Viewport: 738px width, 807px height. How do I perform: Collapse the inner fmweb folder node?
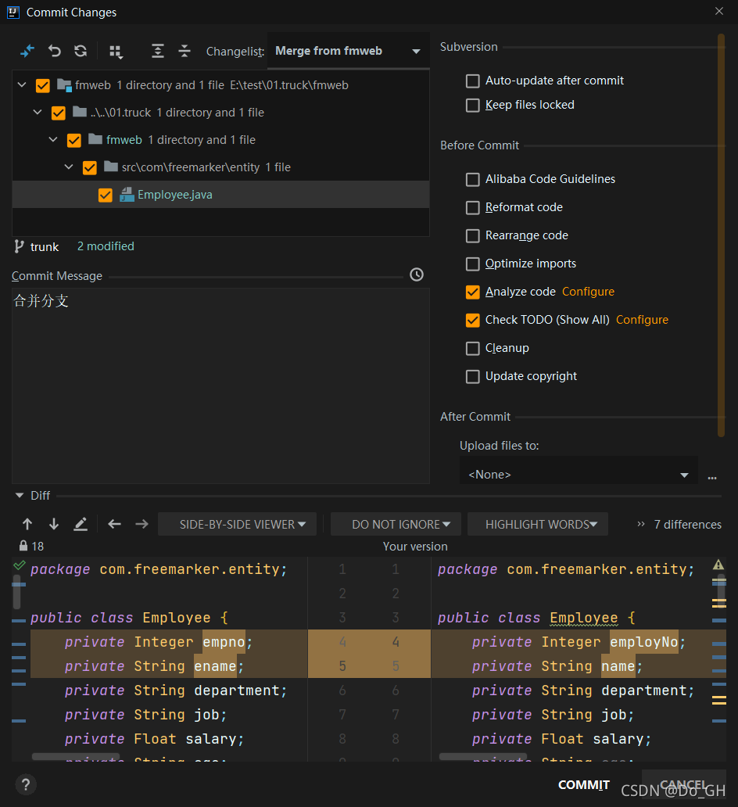pos(53,139)
